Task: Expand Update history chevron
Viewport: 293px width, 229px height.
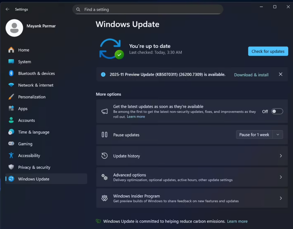Action: coord(281,156)
